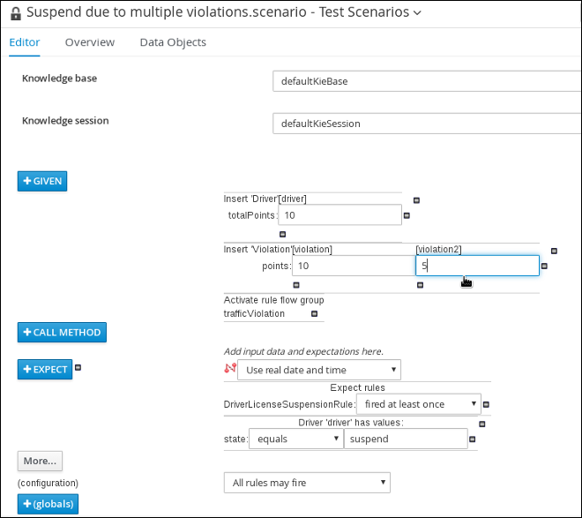The image size is (582, 518).
Task: Remove state suspend field icon
Action: [x=473, y=439]
